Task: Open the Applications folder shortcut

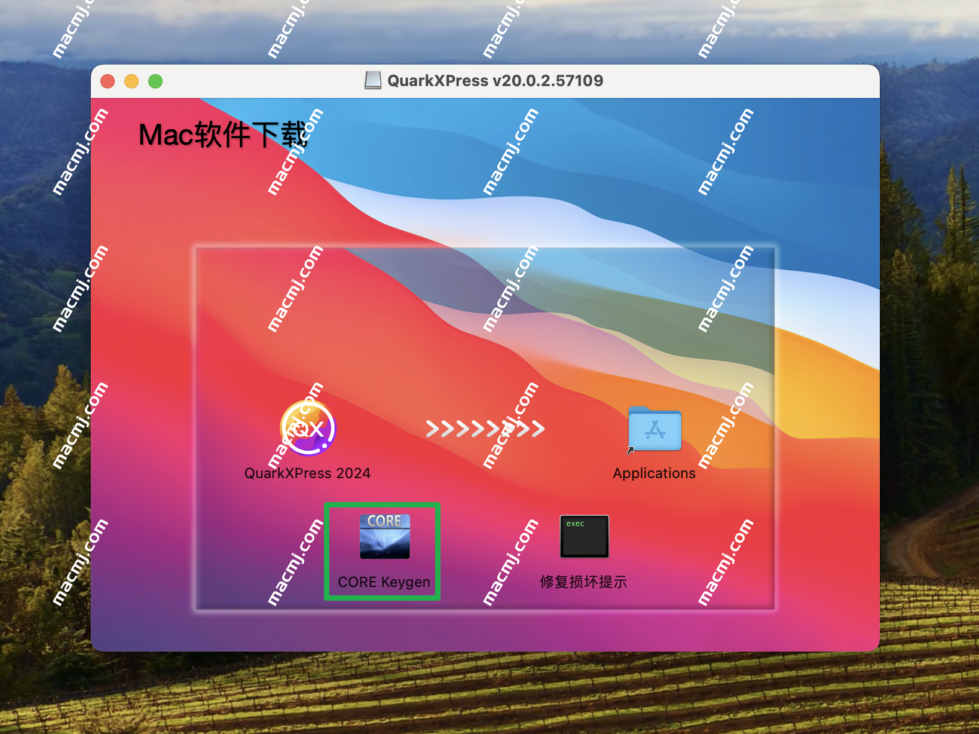Action: 654,429
